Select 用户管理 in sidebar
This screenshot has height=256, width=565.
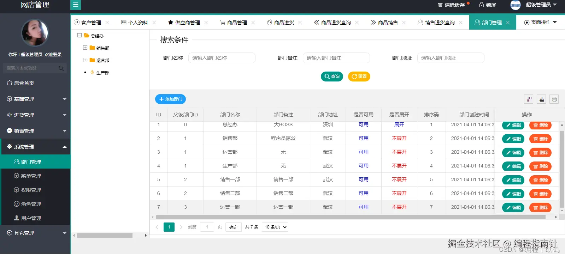pyautogui.click(x=35, y=218)
